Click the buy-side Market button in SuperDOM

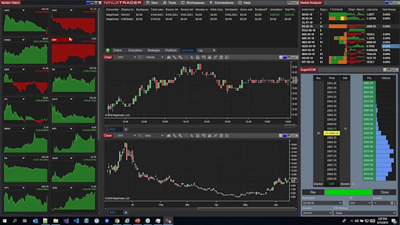[x=318, y=184]
